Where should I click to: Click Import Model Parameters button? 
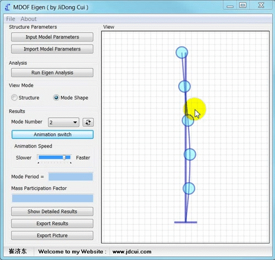tap(52, 49)
